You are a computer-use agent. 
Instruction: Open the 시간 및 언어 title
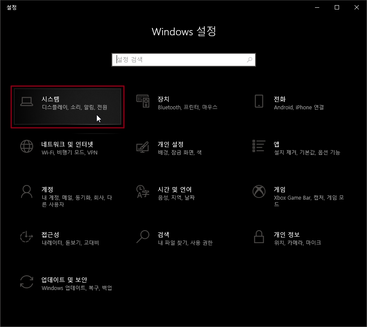pos(175,189)
